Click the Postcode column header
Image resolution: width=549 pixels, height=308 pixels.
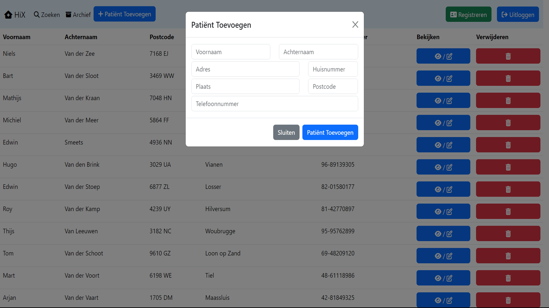(x=162, y=37)
